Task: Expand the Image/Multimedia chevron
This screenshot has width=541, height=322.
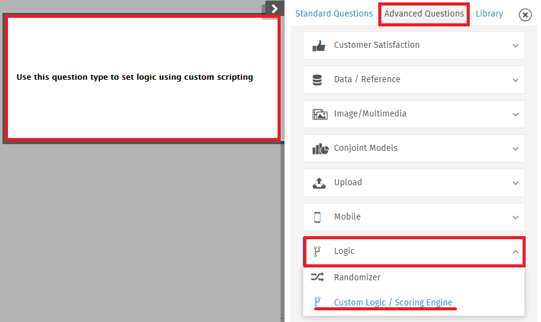Action: (515, 115)
